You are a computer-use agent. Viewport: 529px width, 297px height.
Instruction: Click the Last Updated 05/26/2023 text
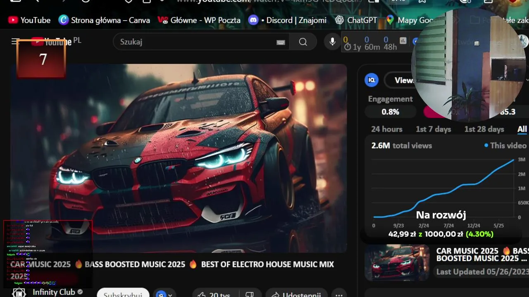[x=482, y=272]
